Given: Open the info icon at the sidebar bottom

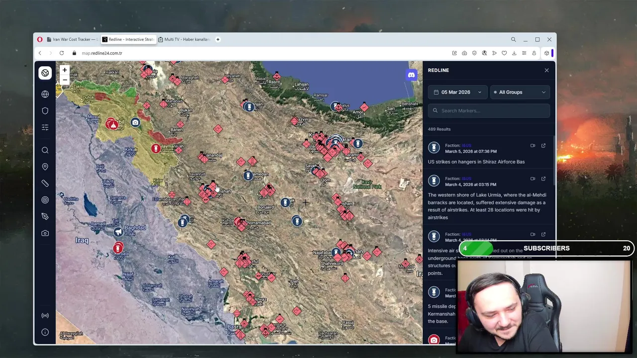Looking at the screenshot, I should click(45, 332).
